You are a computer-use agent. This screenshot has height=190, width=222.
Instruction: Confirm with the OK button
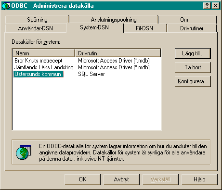82,179
